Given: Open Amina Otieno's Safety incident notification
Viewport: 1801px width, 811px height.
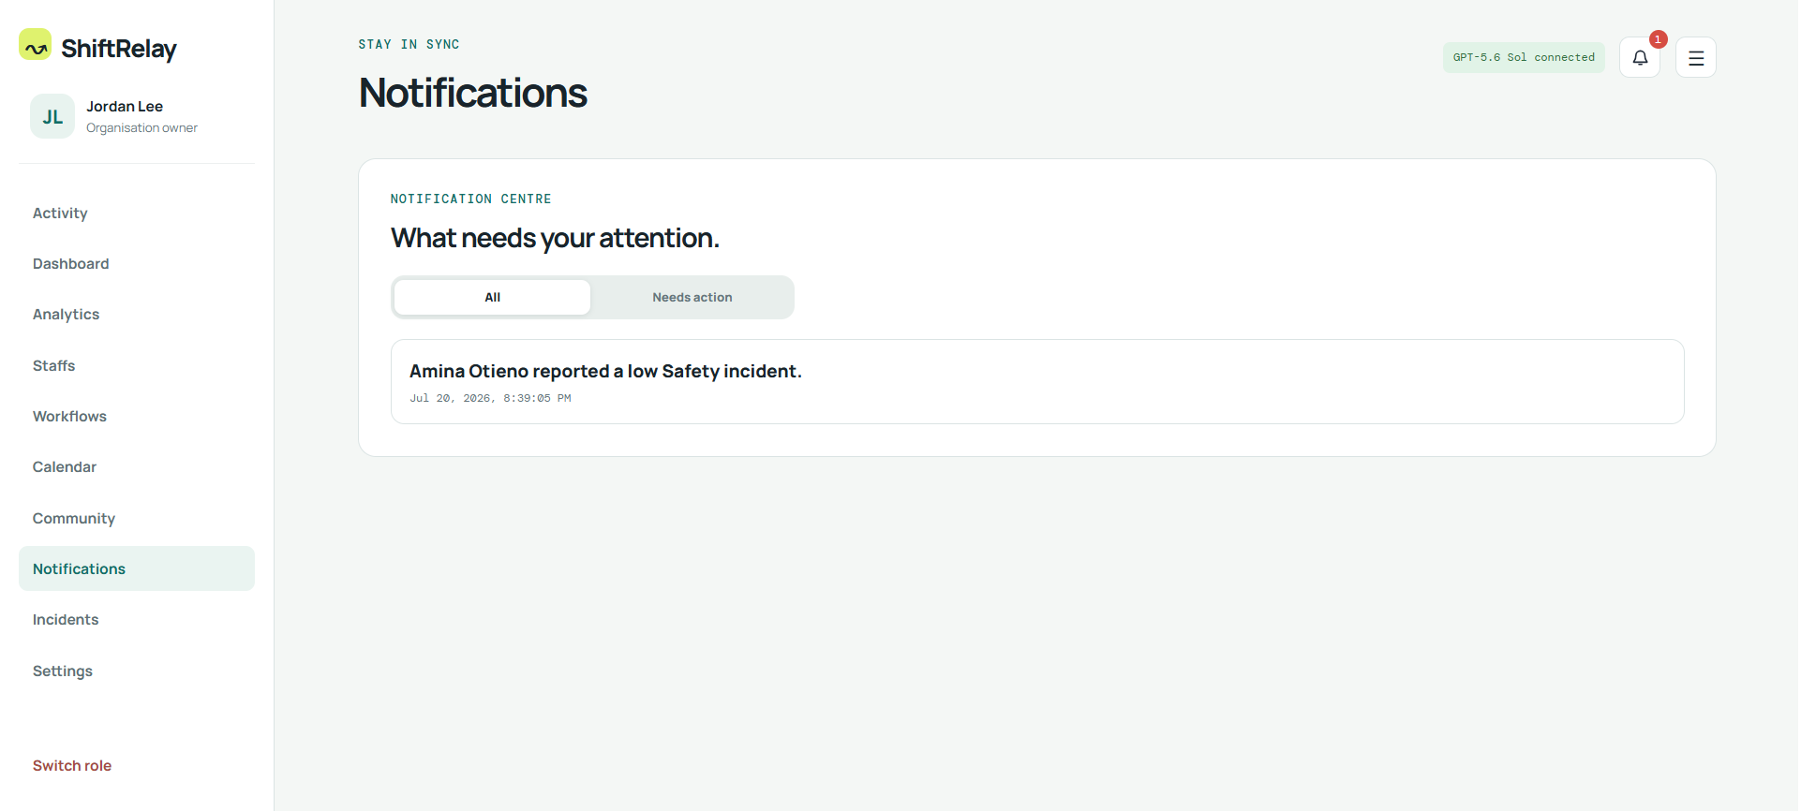Looking at the screenshot, I should tap(1037, 382).
